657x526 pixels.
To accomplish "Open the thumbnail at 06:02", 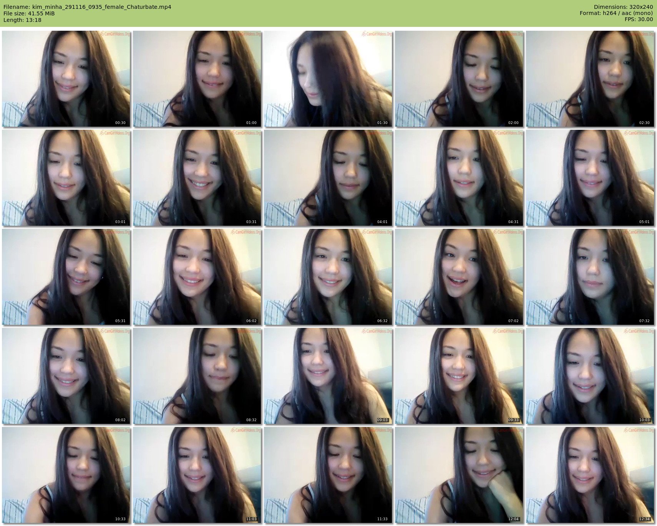I will pyautogui.click(x=197, y=277).
